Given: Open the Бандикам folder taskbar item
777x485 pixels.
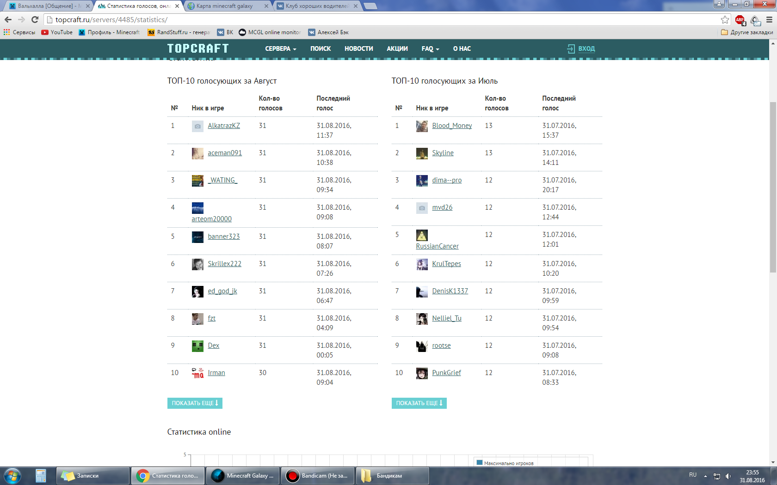Looking at the screenshot, I should pyautogui.click(x=392, y=476).
